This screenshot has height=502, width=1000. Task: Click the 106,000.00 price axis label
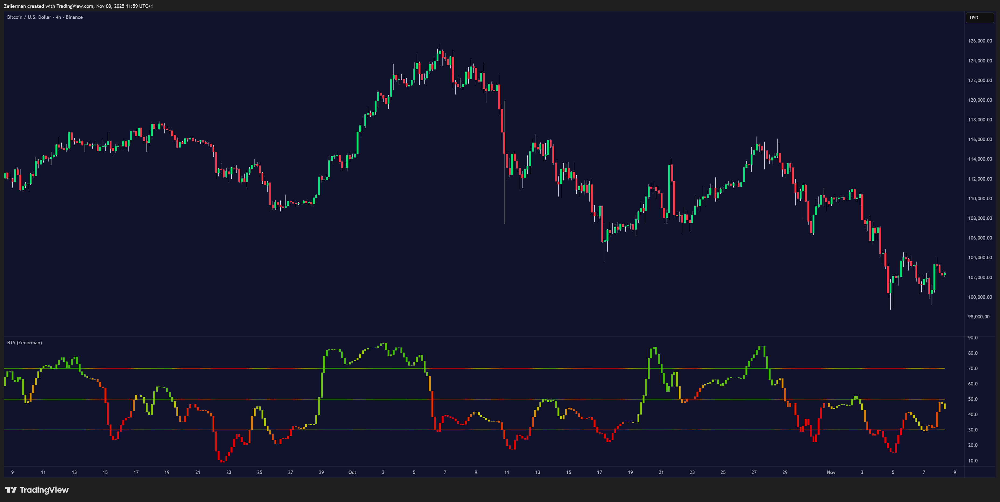point(980,238)
